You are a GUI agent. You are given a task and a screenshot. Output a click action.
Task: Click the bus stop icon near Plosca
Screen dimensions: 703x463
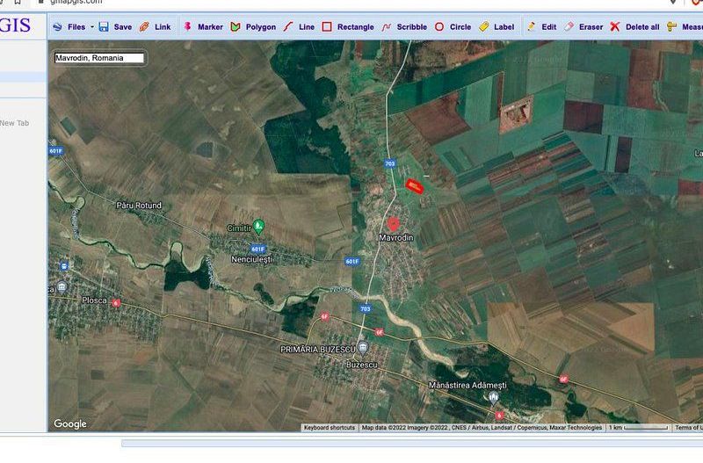point(64,266)
